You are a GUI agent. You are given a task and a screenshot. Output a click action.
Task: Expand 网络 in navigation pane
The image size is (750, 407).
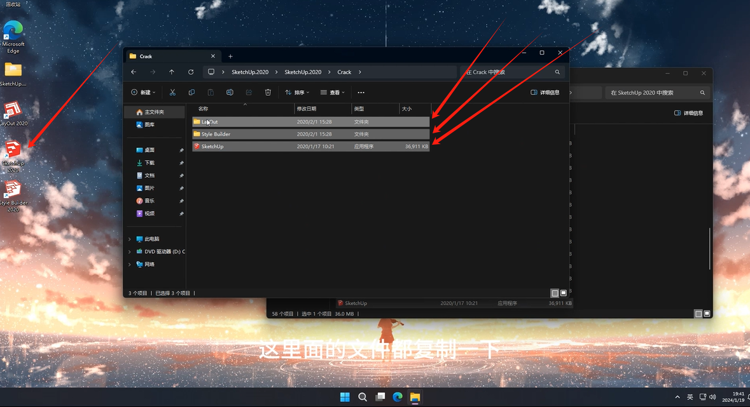click(130, 264)
